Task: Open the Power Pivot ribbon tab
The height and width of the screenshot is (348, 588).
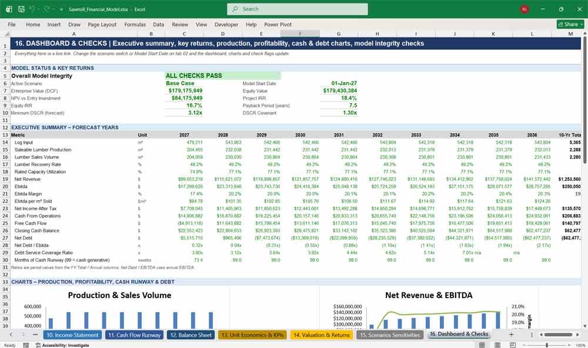Action: tap(278, 24)
